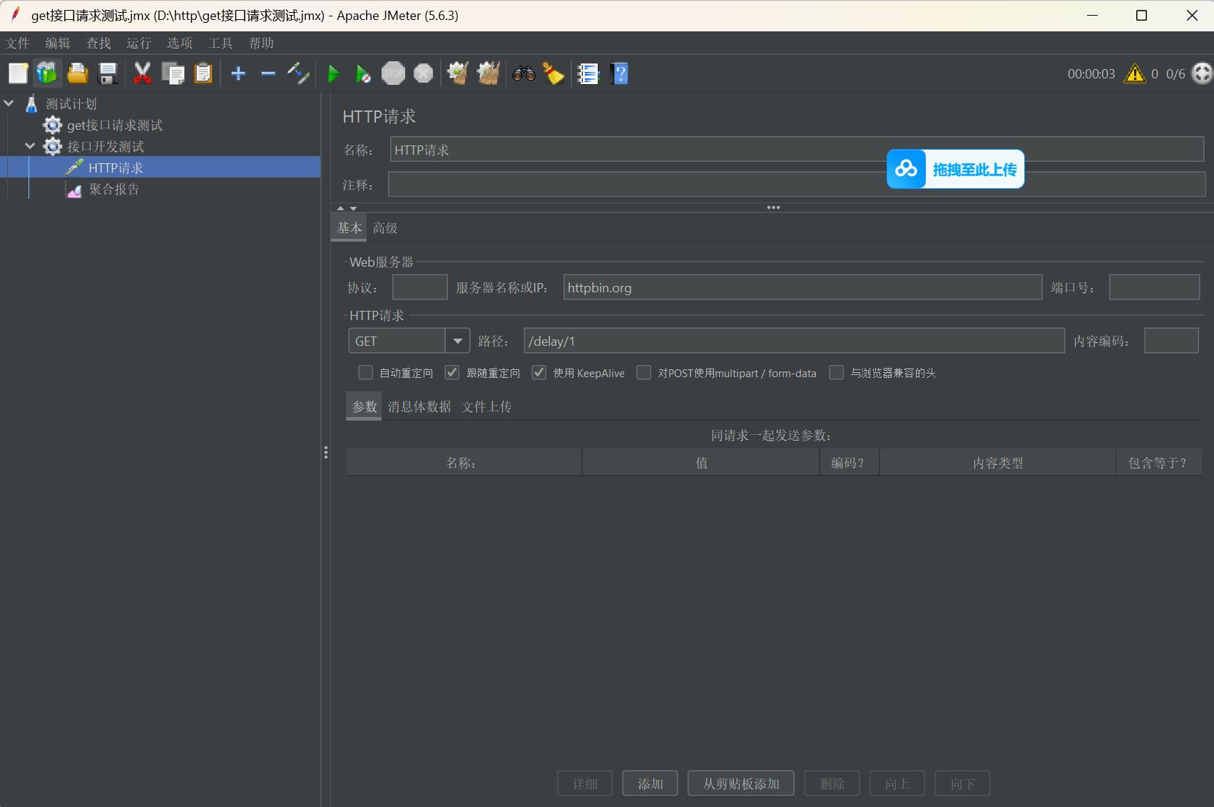
Task: Save the test plan with floppy icon
Action: (x=108, y=73)
